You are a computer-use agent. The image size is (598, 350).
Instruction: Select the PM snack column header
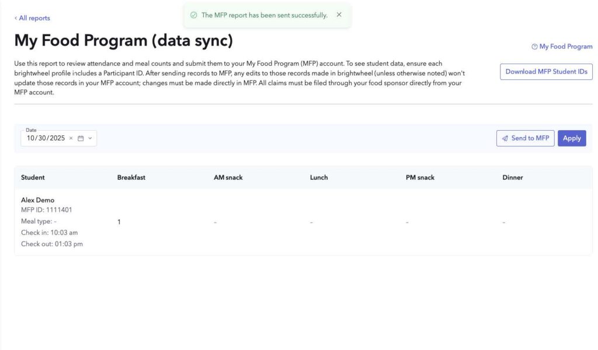[420, 177]
